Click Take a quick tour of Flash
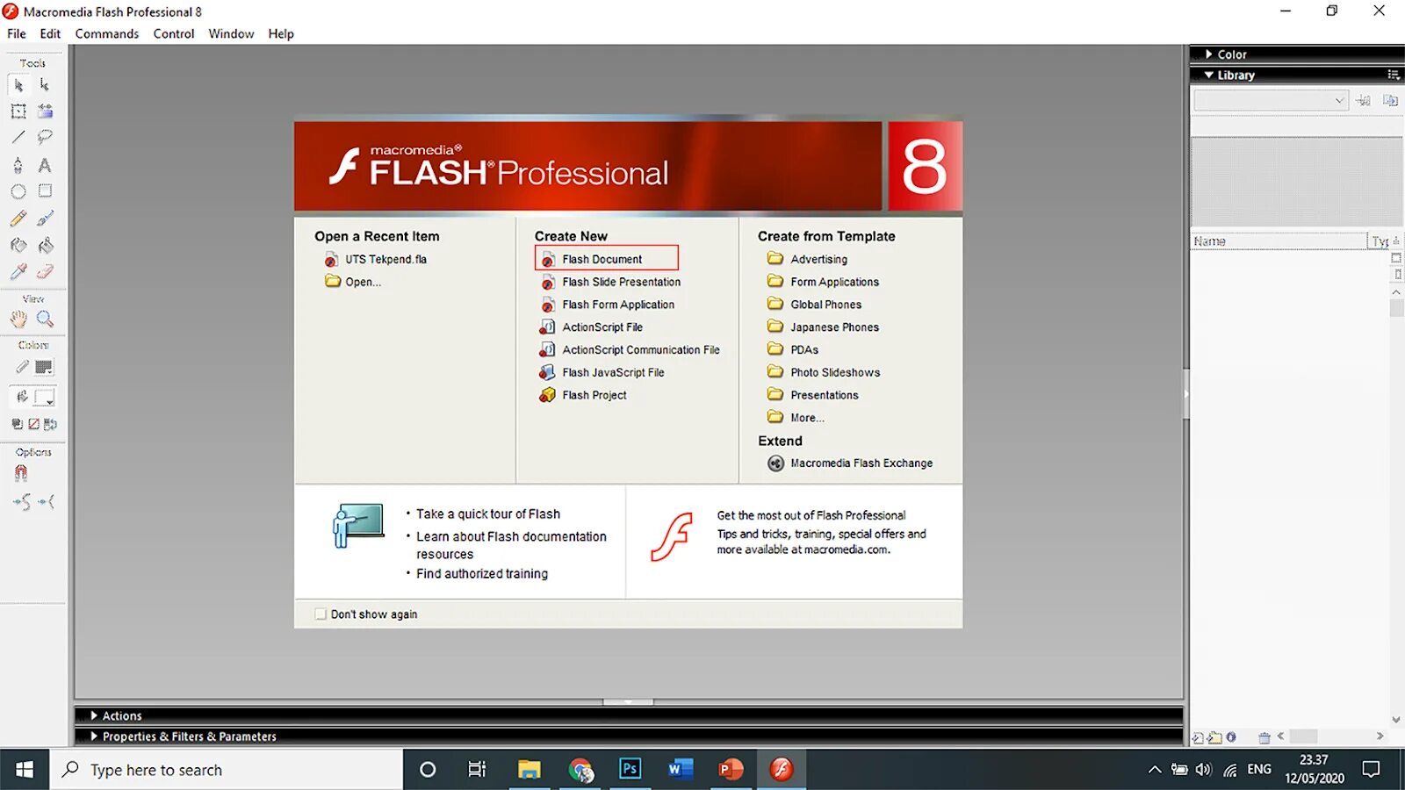The width and height of the screenshot is (1405, 790). click(487, 514)
